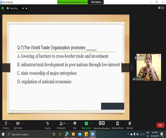This screenshot has height=138, width=166.
Task: Open File Explorer from taskbar
Action: pos(73,134)
